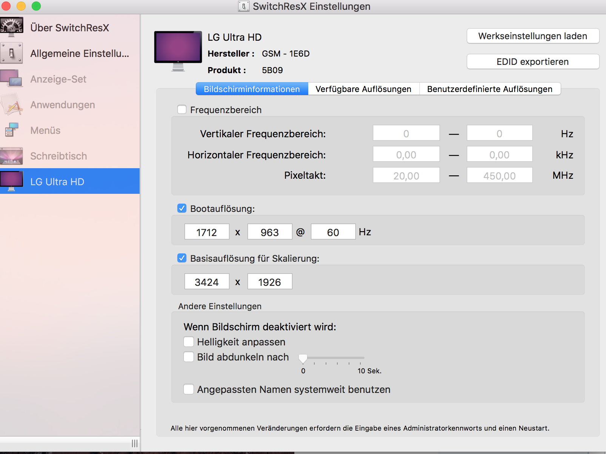
Task: Click the base resolution height field 1926
Action: tap(270, 282)
